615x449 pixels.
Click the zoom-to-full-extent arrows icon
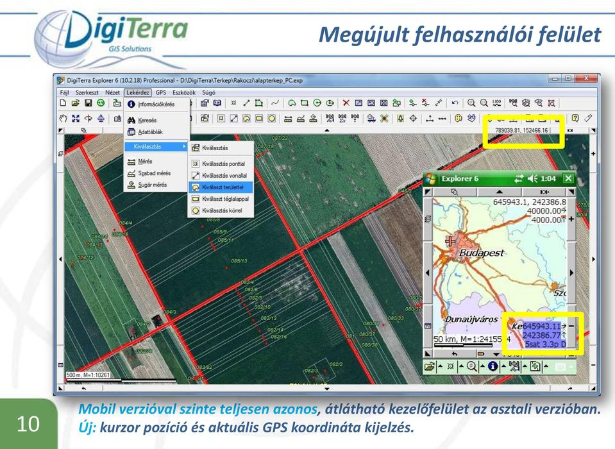click(76, 118)
